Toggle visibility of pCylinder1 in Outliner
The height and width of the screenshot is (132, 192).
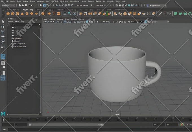[x=12, y=38]
